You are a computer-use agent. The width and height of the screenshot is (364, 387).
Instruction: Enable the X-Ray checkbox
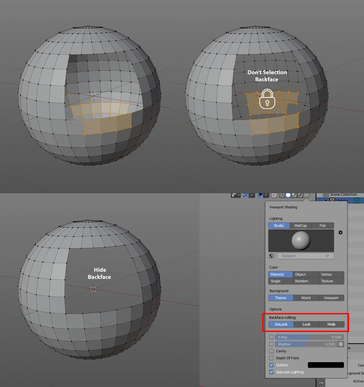[x=271, y=337]
